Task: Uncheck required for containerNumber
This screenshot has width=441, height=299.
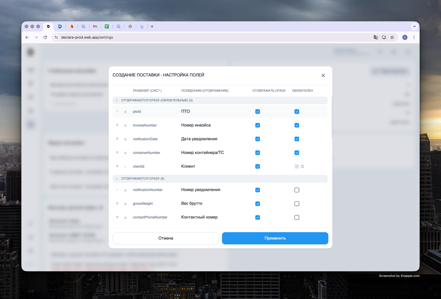Action: click(297, 153)
